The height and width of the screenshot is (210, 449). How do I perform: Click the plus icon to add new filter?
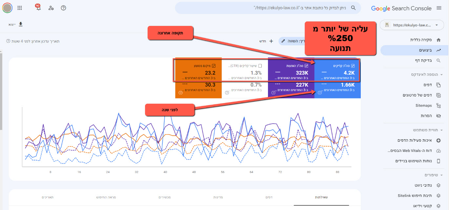tap(271, 41)
